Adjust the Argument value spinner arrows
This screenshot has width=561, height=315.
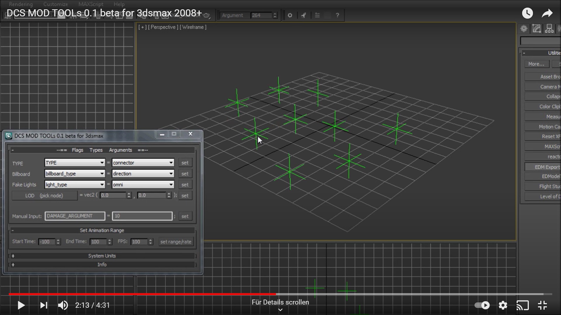(275, 15)
